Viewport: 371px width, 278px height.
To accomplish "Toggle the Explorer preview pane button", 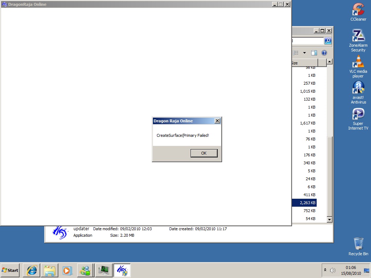I will [314, 53].
